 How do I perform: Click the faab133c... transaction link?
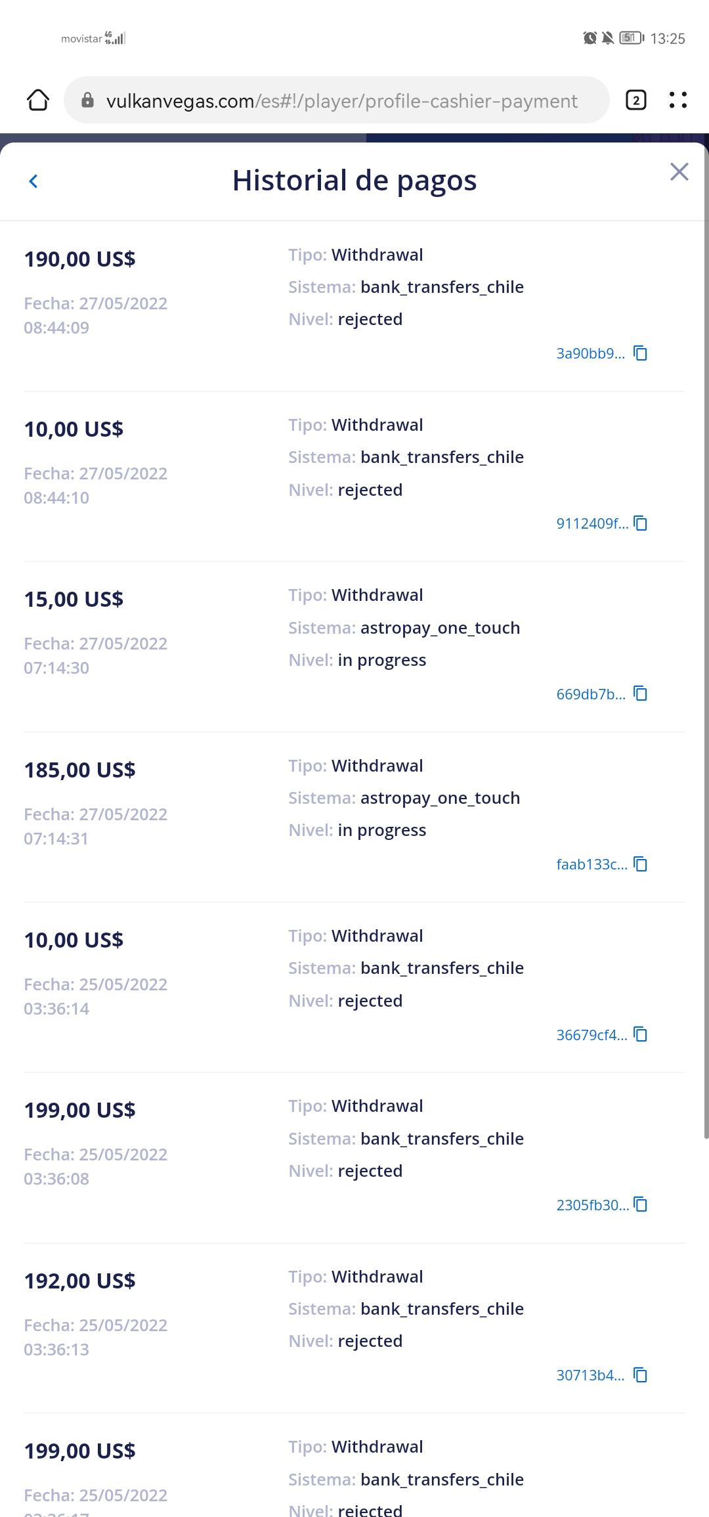click(x=591, y=864)
